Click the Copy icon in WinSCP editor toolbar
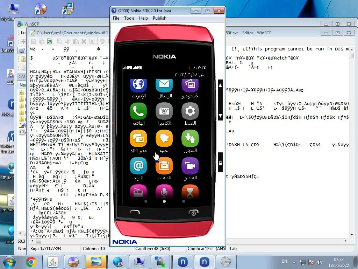Viewport: 358px width, 269px height. click(x=60, y=41)
